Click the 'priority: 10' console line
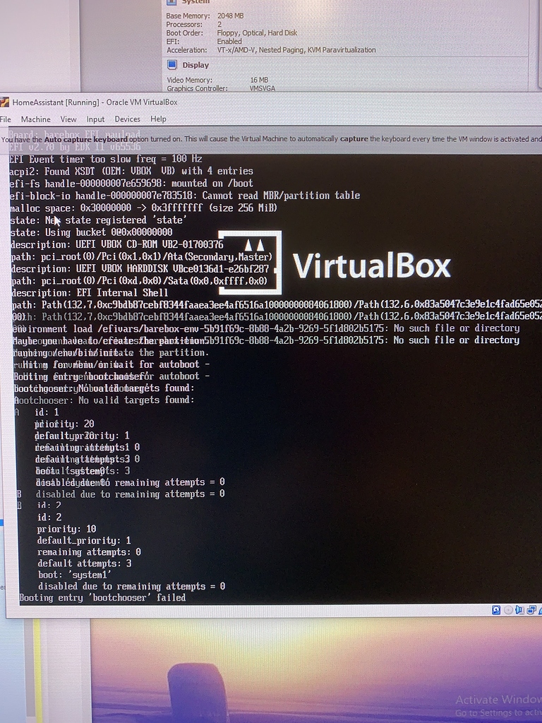 click(67, 529)
